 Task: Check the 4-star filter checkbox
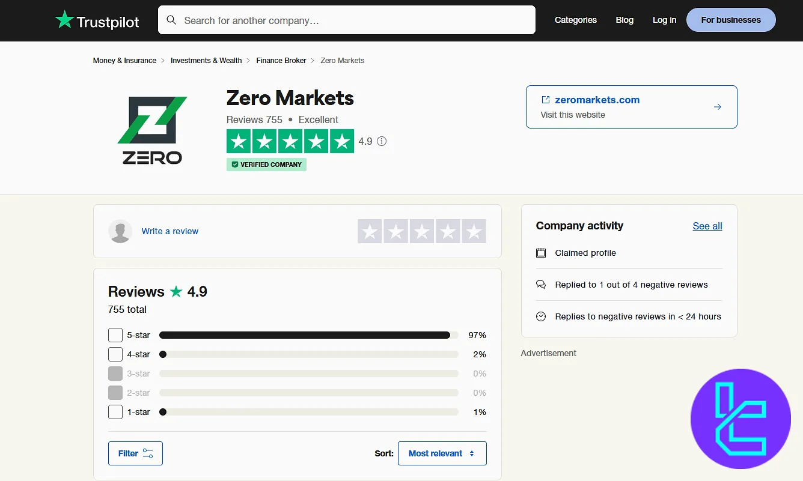pos(115,354)
